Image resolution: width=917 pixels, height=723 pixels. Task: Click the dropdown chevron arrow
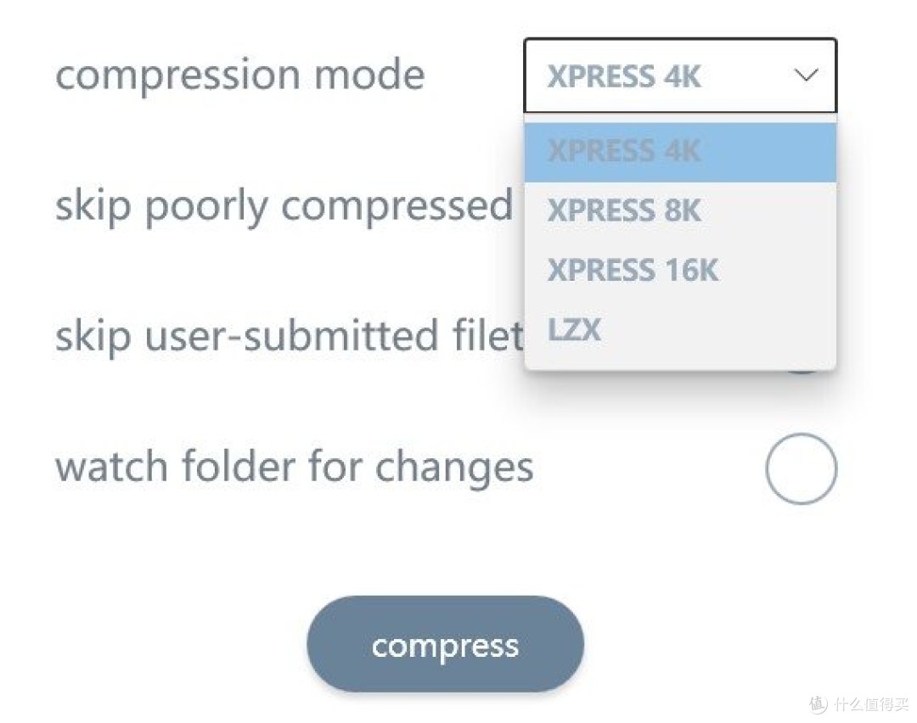pos(807,76)
